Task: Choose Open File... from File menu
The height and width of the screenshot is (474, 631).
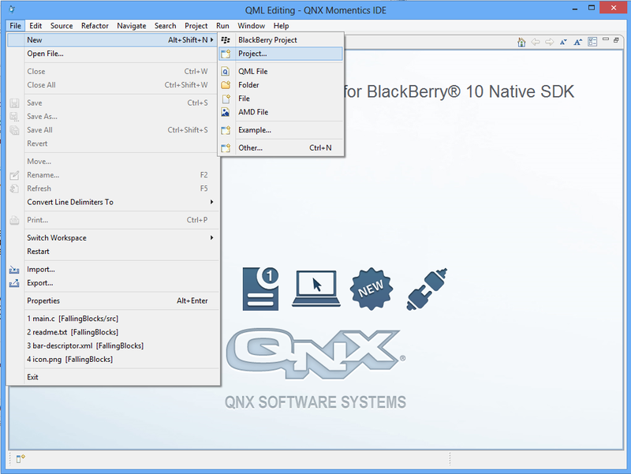Action: pyautogui.click(x=114, y=54)
